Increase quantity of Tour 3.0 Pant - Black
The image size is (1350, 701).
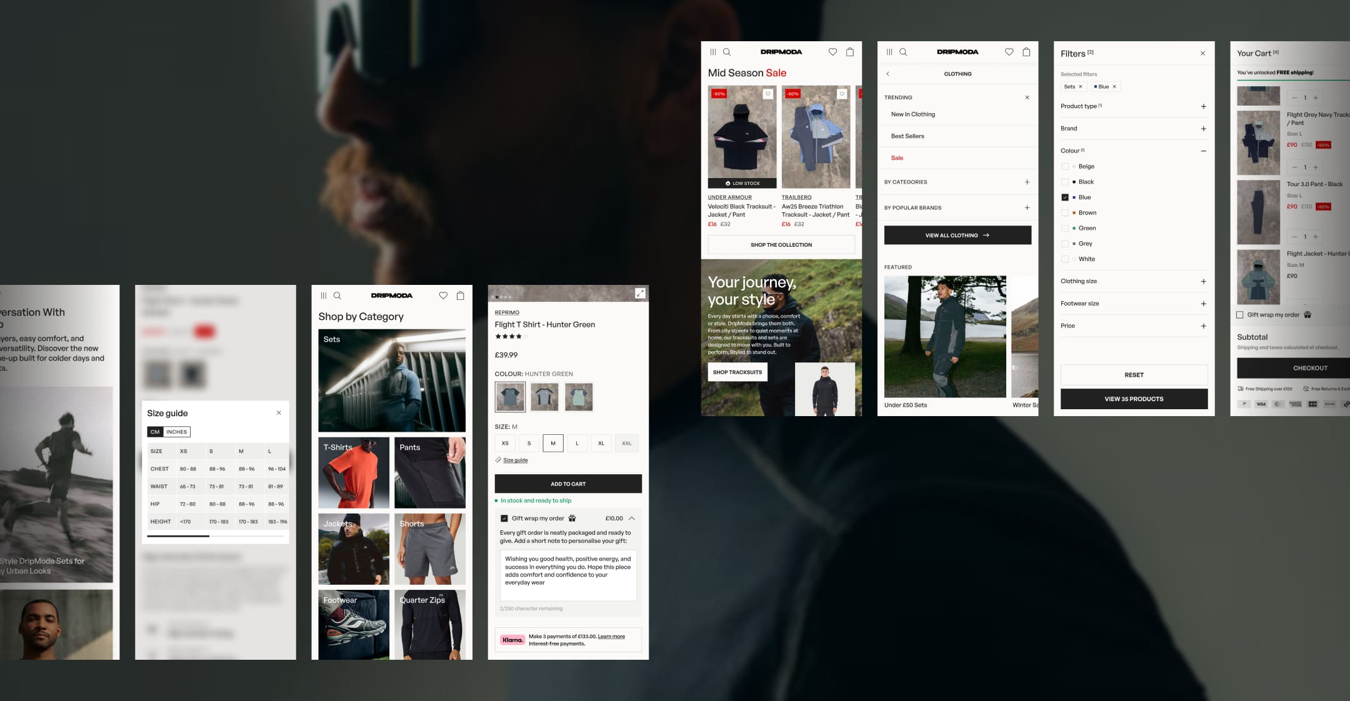[1316, 237]
